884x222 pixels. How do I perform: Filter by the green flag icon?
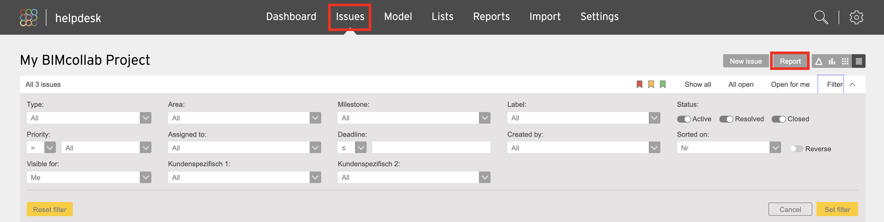[663, 84]
